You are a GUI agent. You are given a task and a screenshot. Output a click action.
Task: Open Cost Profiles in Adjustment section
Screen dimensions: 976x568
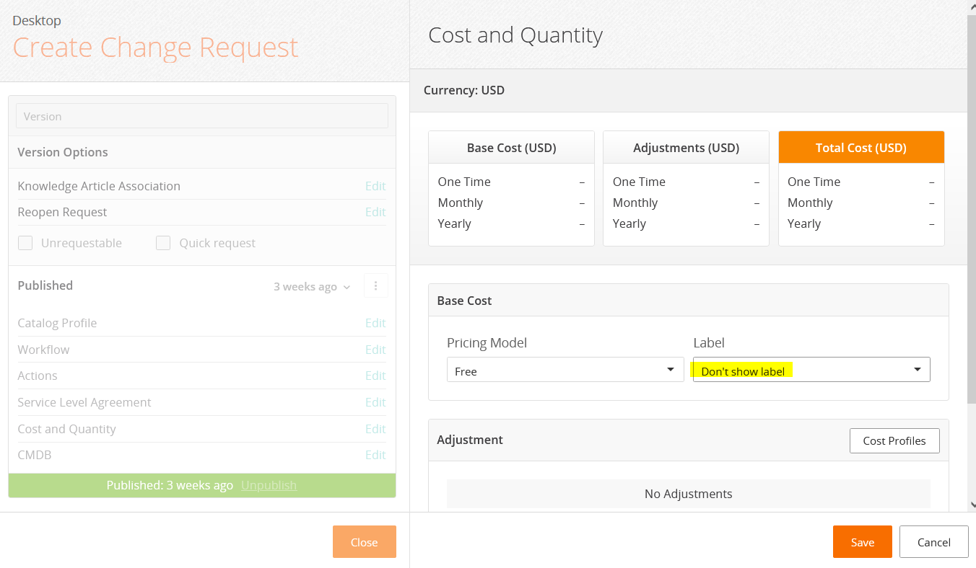point(894,440)
